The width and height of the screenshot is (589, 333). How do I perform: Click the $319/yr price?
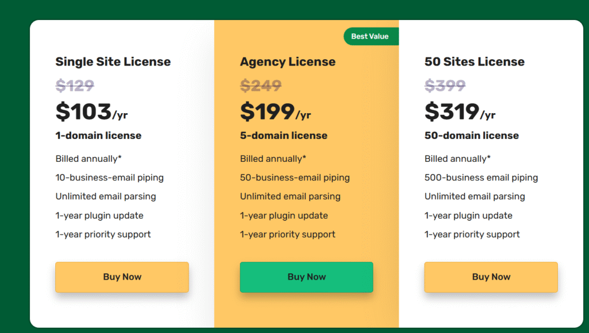coord(460,112)
